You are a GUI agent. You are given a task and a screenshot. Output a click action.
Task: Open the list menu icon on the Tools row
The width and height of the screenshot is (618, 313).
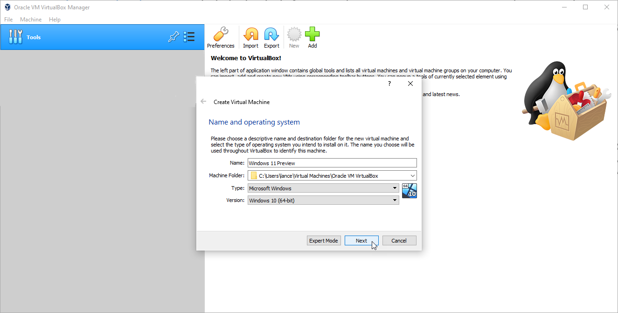(189, 37)
